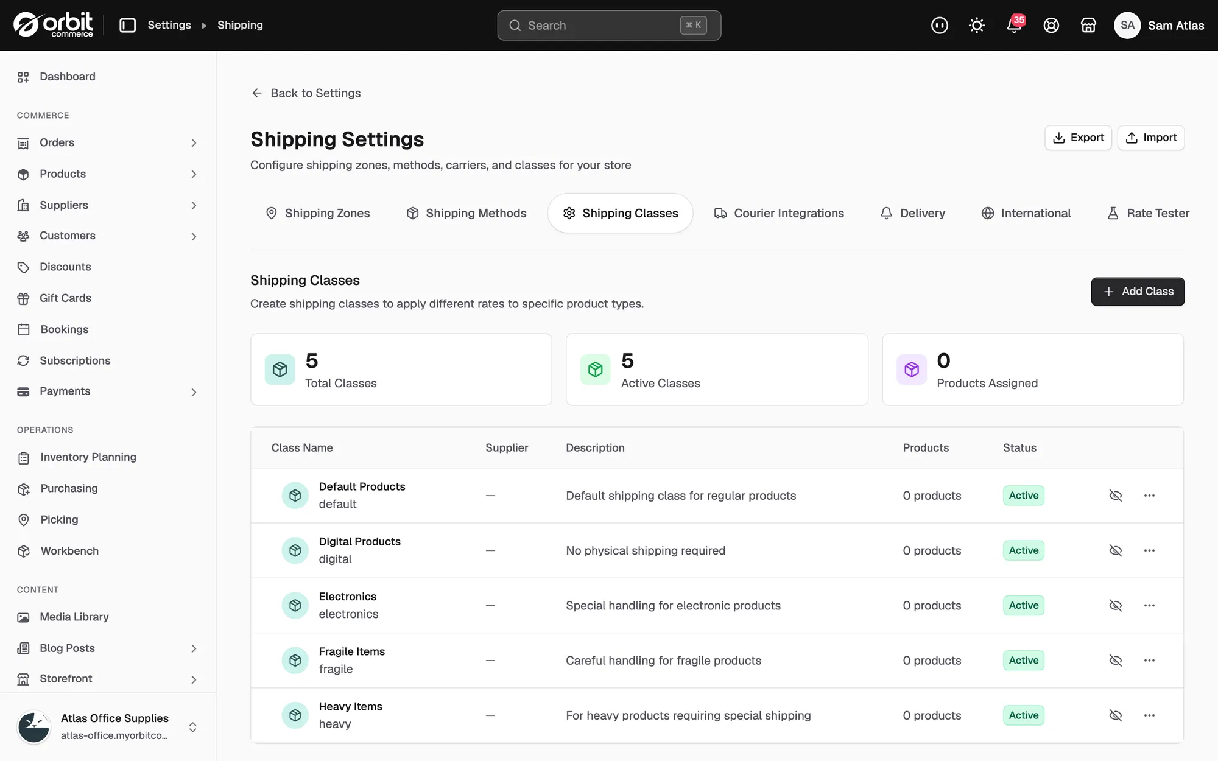Expand the Blog Posts submenu
Image resolution: width=1218 pixels, height=761 pixels.
[194, 648]
